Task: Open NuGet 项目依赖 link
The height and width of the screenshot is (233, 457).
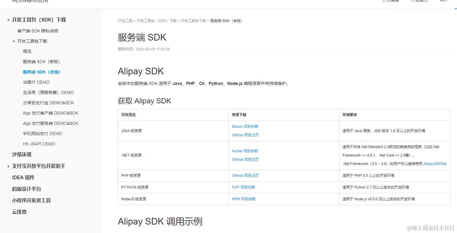Action: [245, 151]
